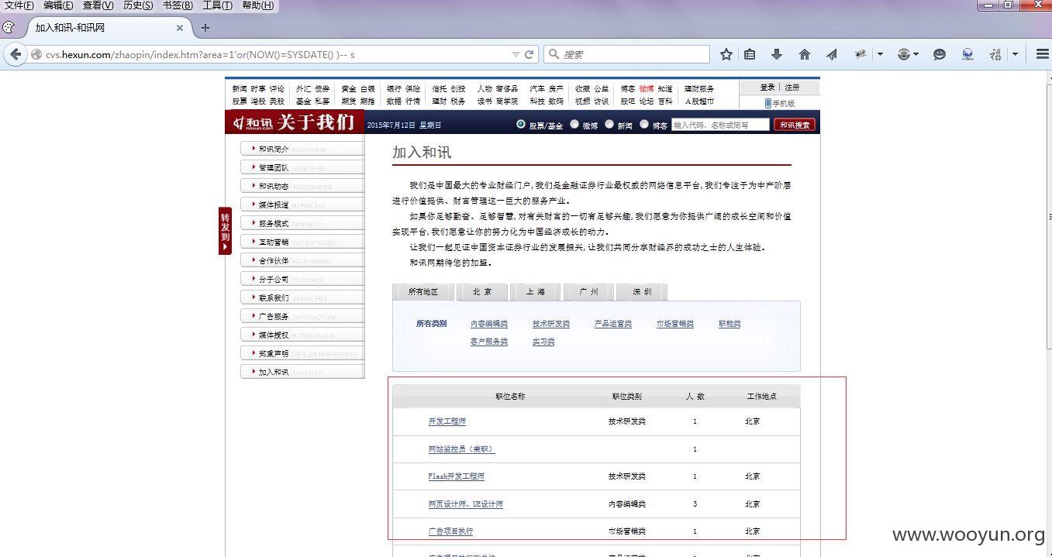Expand the 互动营销 sidebar item
The height and width of the screenshot is (557, 1052).
(x=302, y=242)
